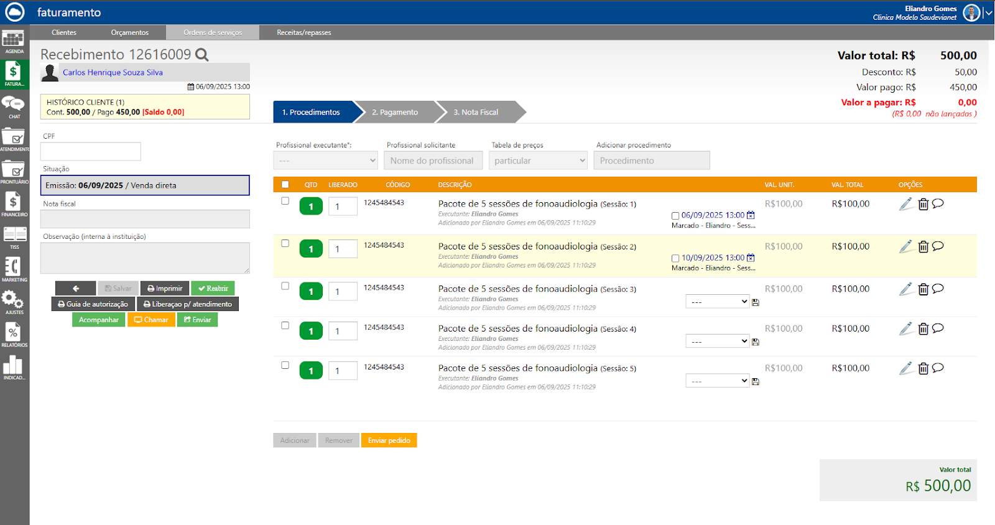Image resolution: width=995 pixels, height=525 pixels.
Task: Open the Atendimento sidebar icon
Action: [x=14, y=139]
